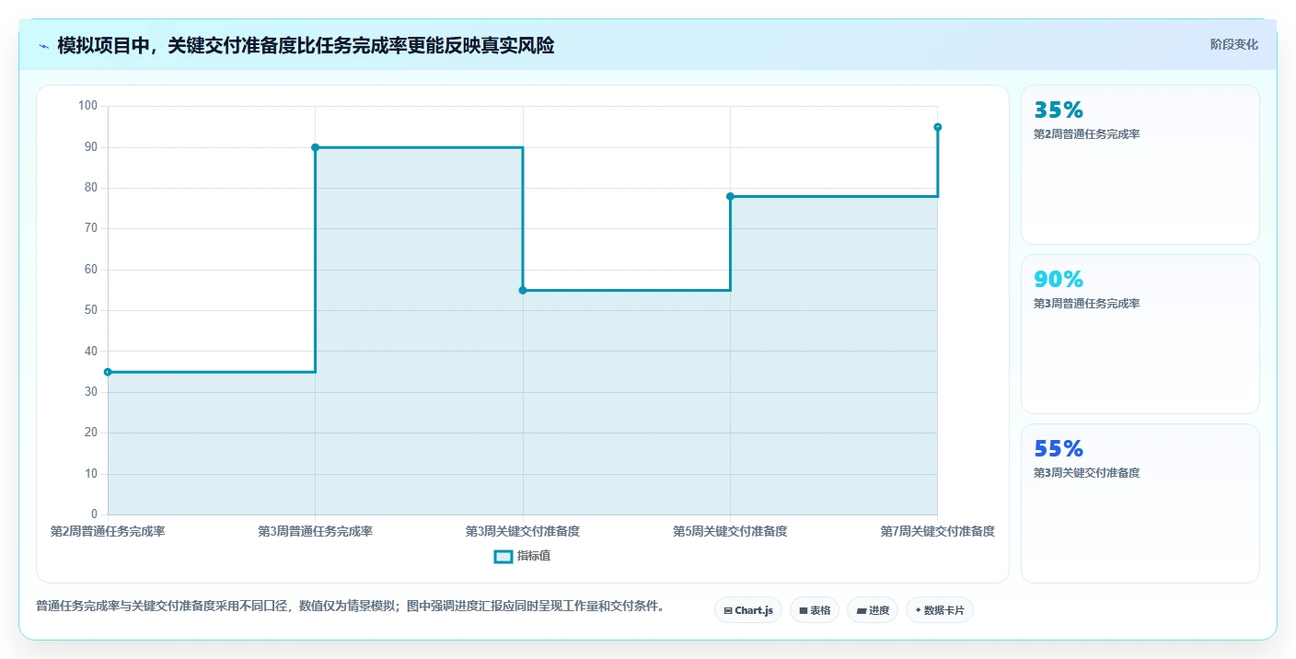This screenshot has width=1296, height=659.
Task: Select the data point at value 35
Action: pyautogui.click(x=108, y=372)
